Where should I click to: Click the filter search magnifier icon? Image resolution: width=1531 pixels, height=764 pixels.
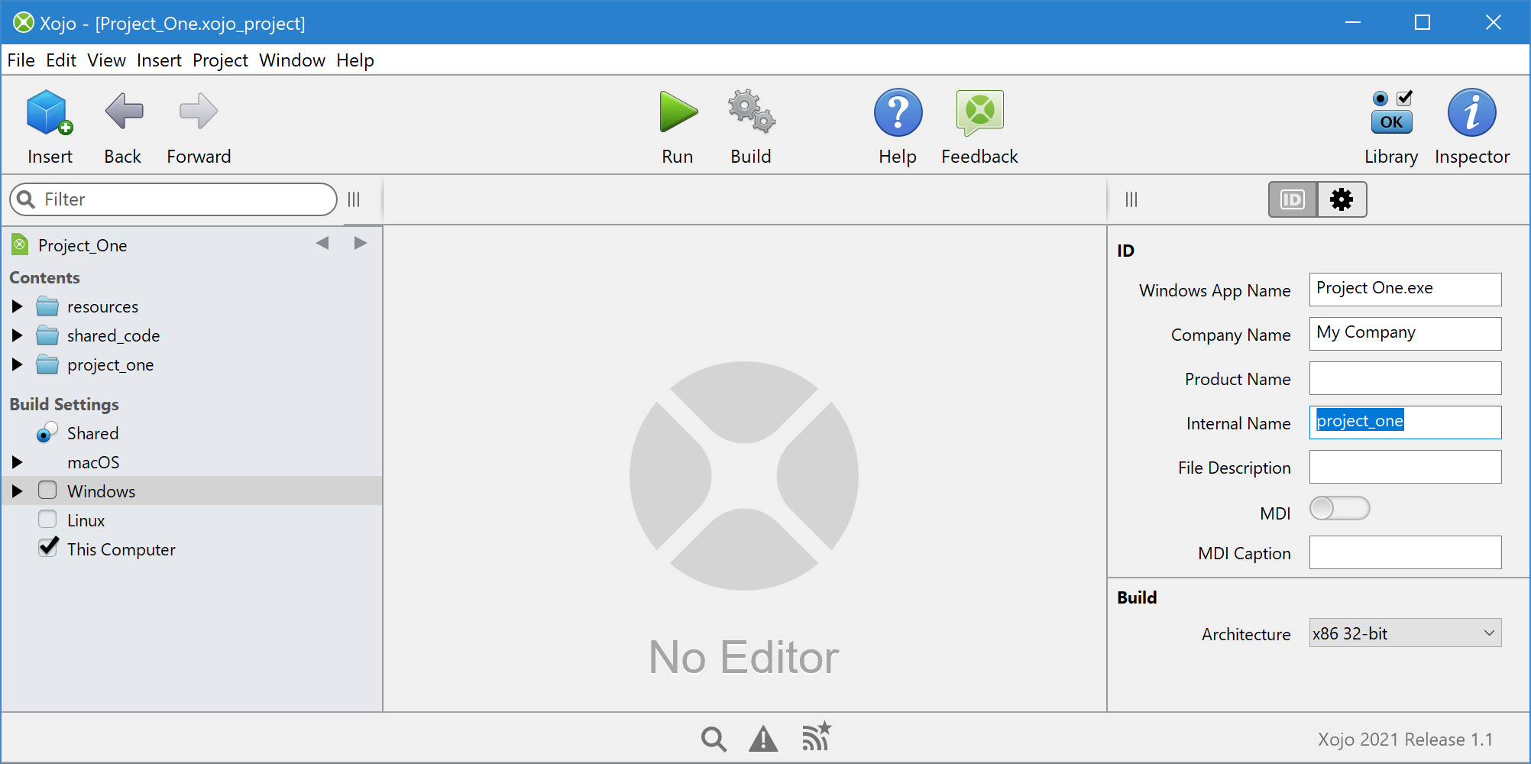coord(26,199)
